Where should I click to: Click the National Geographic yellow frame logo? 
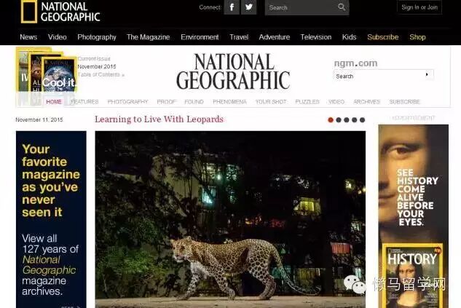(29, 12)
